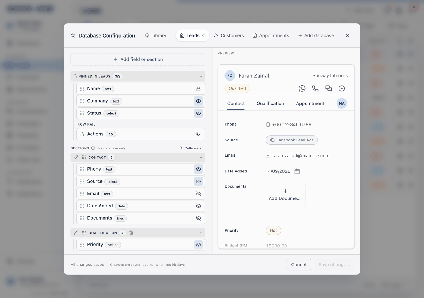Show the hidden Documents field
The width and height of the screenshot is (424, 298).
pos(198,218)
